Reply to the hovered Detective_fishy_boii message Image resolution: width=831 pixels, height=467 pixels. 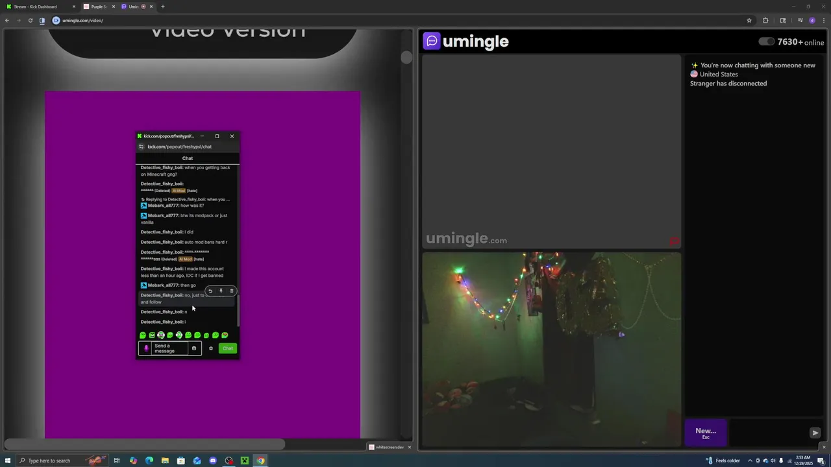click(210, 291)
